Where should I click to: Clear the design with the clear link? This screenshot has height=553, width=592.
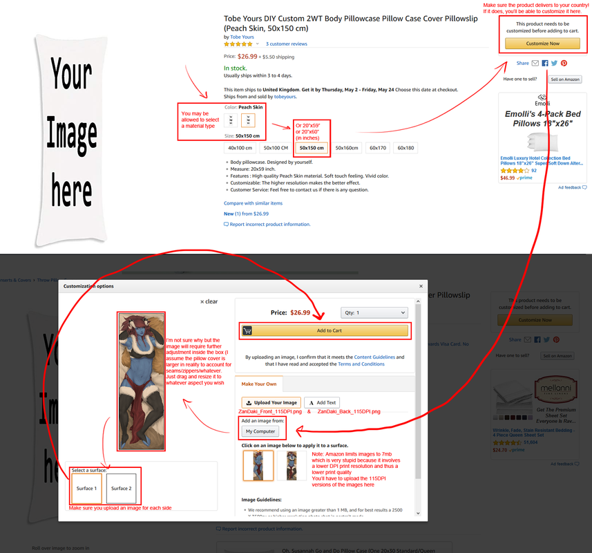click(209, 301)
